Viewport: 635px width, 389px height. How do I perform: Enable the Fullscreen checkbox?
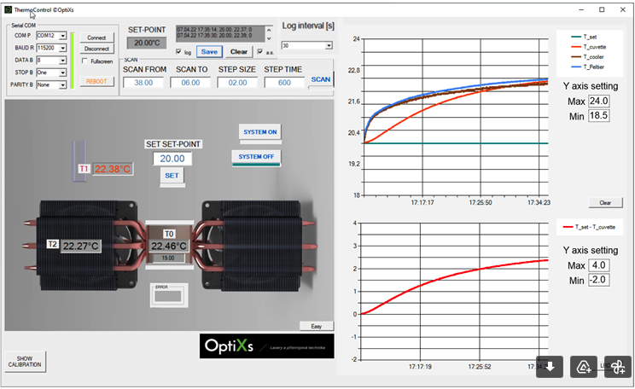84,61
